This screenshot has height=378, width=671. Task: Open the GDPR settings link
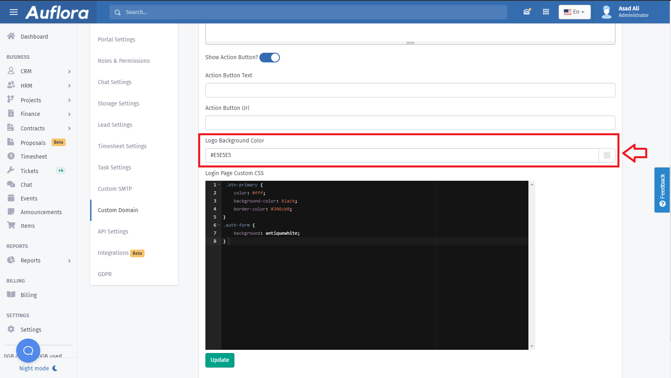105,274
